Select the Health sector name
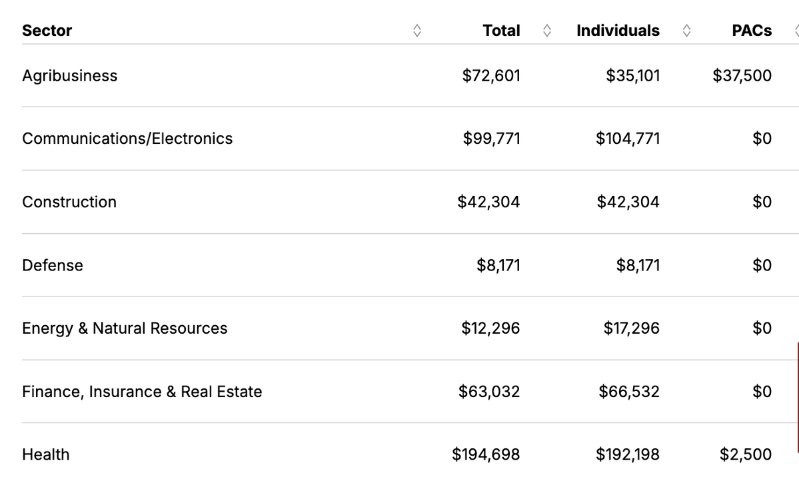The width and height of the screenshot is (799, 477). [45, 454]
